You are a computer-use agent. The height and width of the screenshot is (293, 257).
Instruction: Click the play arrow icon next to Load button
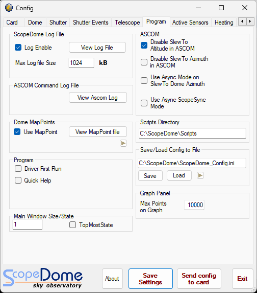pyautogui.click(x=200, y=175)
